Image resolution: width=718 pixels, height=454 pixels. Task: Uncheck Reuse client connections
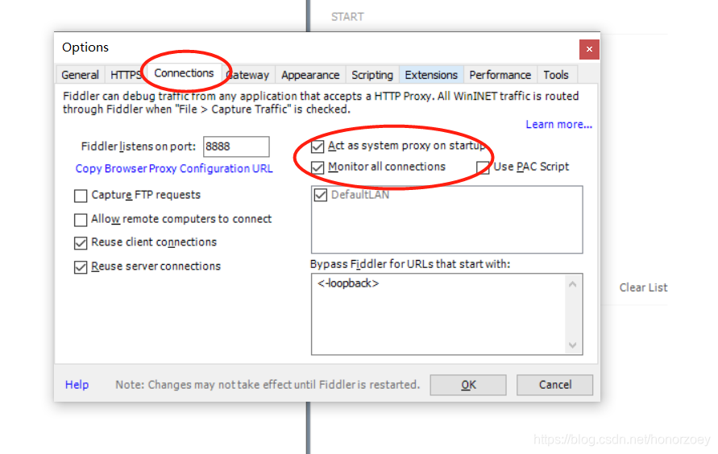click(81, 243)
